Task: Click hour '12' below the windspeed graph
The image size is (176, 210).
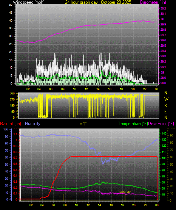Action: click(86, 89)
